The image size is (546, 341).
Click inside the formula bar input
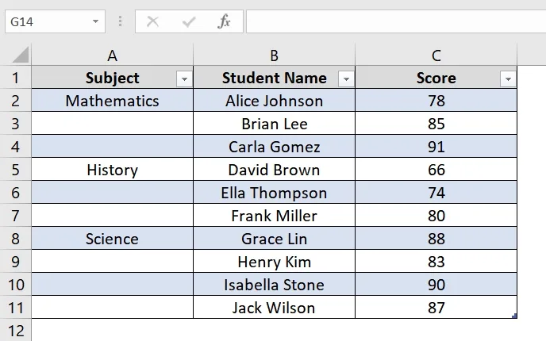(x=396, y=21)
